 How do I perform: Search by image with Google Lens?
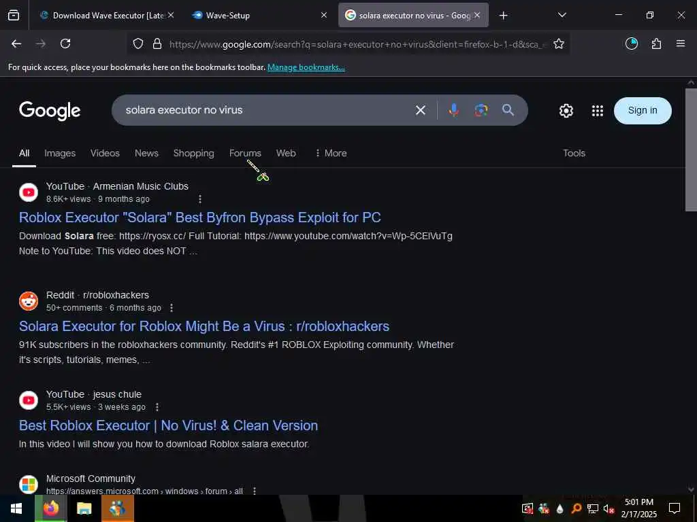tap(481, 110)
